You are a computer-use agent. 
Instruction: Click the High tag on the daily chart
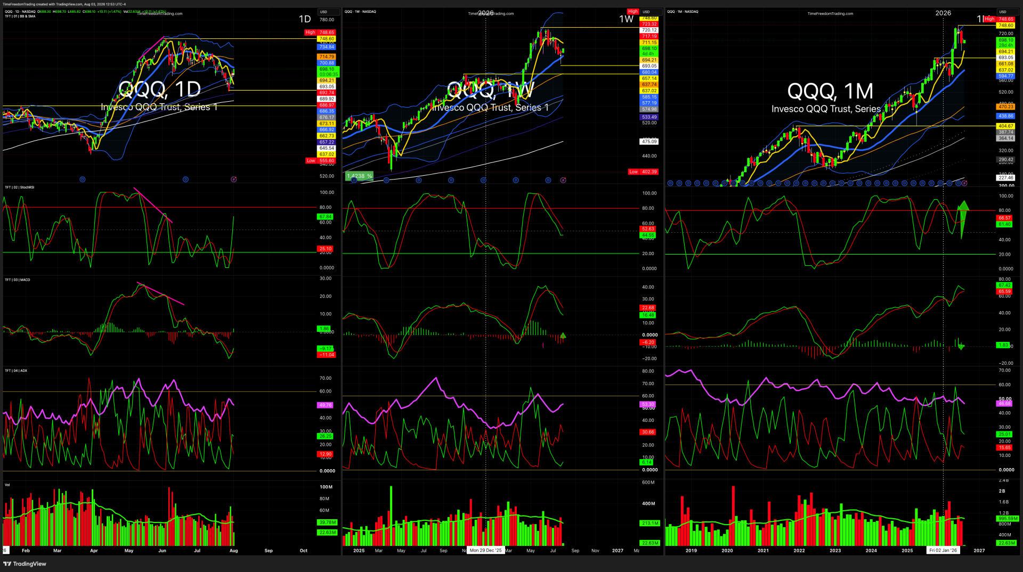[x=310, y=32]
